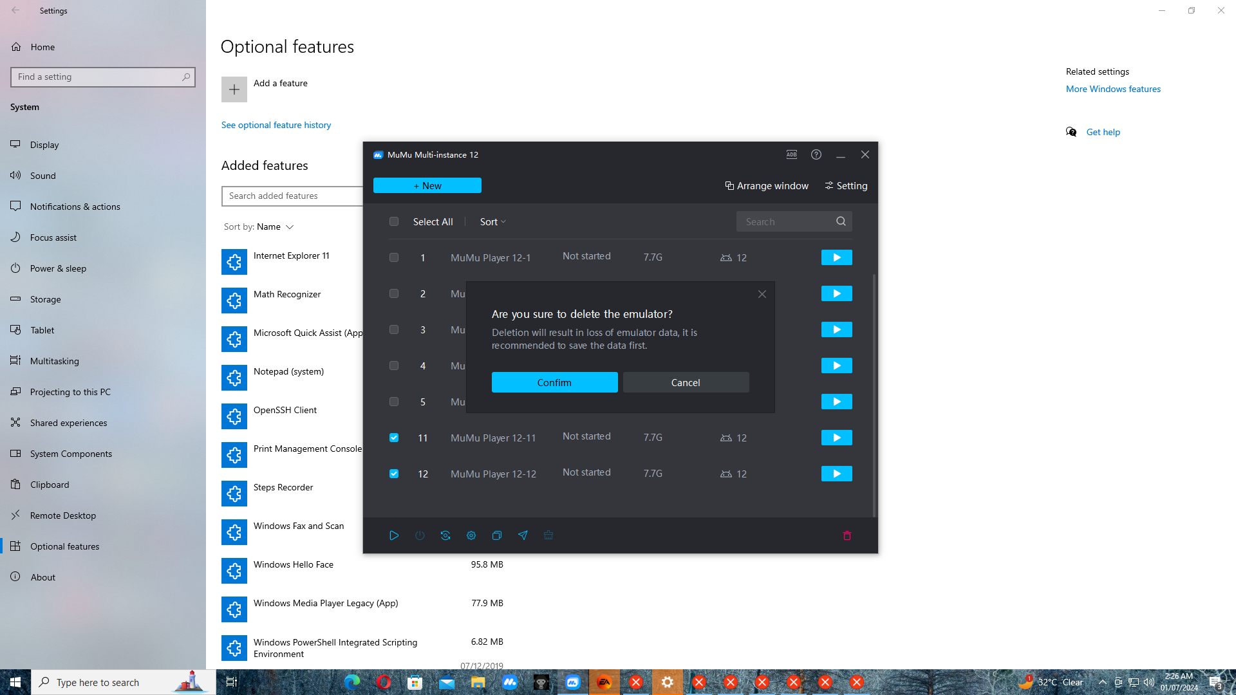Click the Find a setting search box
Image resolution: width=1236 pixels, height=695 pixels.
103,77
